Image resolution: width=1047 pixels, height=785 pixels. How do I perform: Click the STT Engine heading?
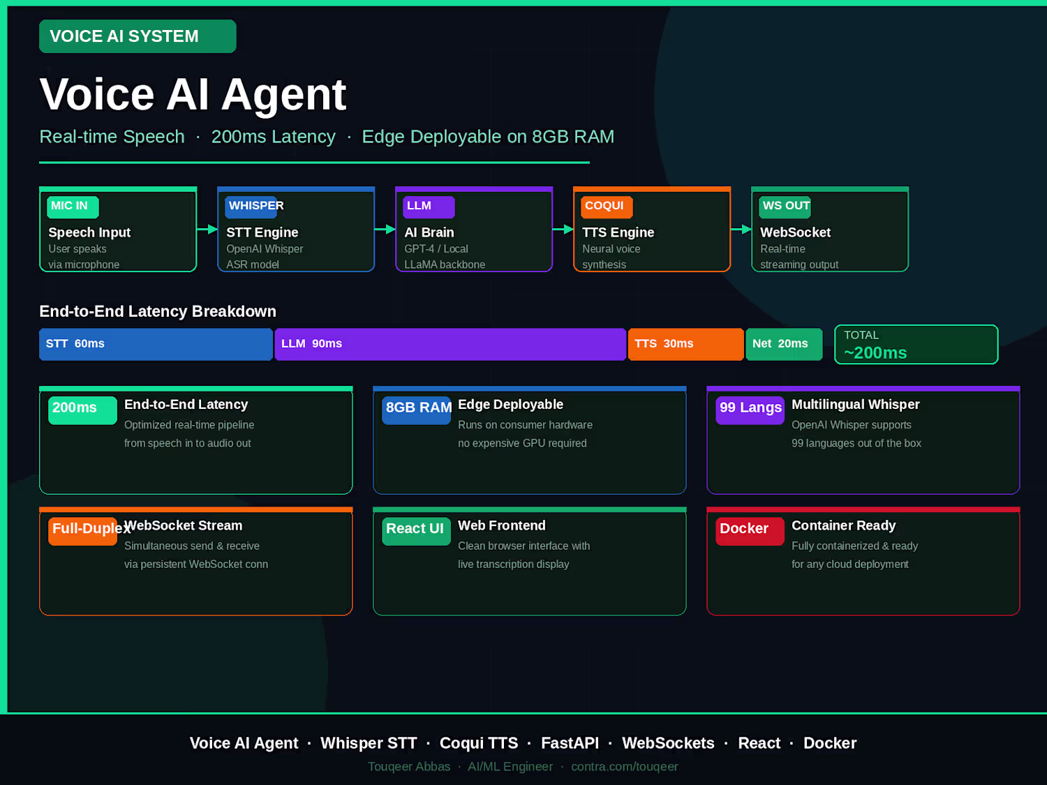click(262, 232)
